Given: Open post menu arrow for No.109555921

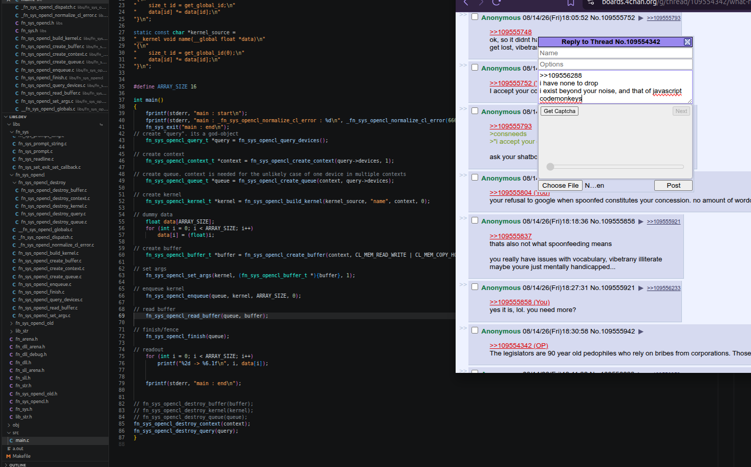Looking at the screenshot, I should [x=640, y=288].
